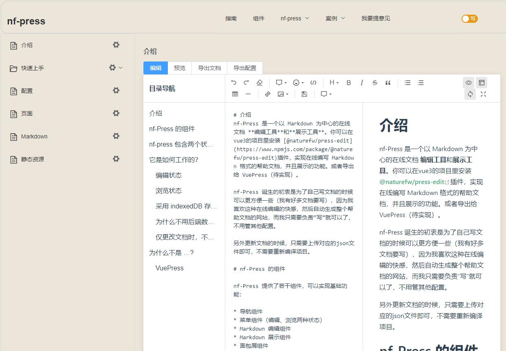Enter fullscreen editing mode
Image resolution: width=506 pixels, height=351 pixels.
[x=483, y=94]
